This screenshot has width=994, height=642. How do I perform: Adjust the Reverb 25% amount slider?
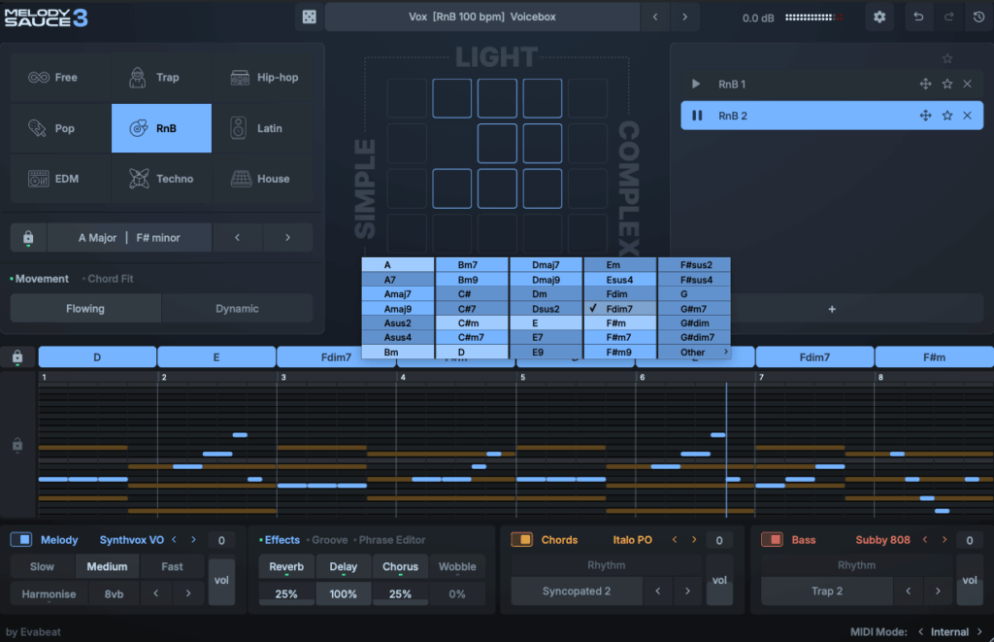286,593
